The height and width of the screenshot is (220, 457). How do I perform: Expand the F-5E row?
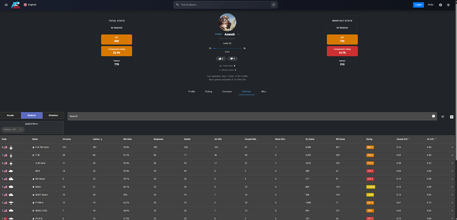pyautogui.click(x=452, y=155)
